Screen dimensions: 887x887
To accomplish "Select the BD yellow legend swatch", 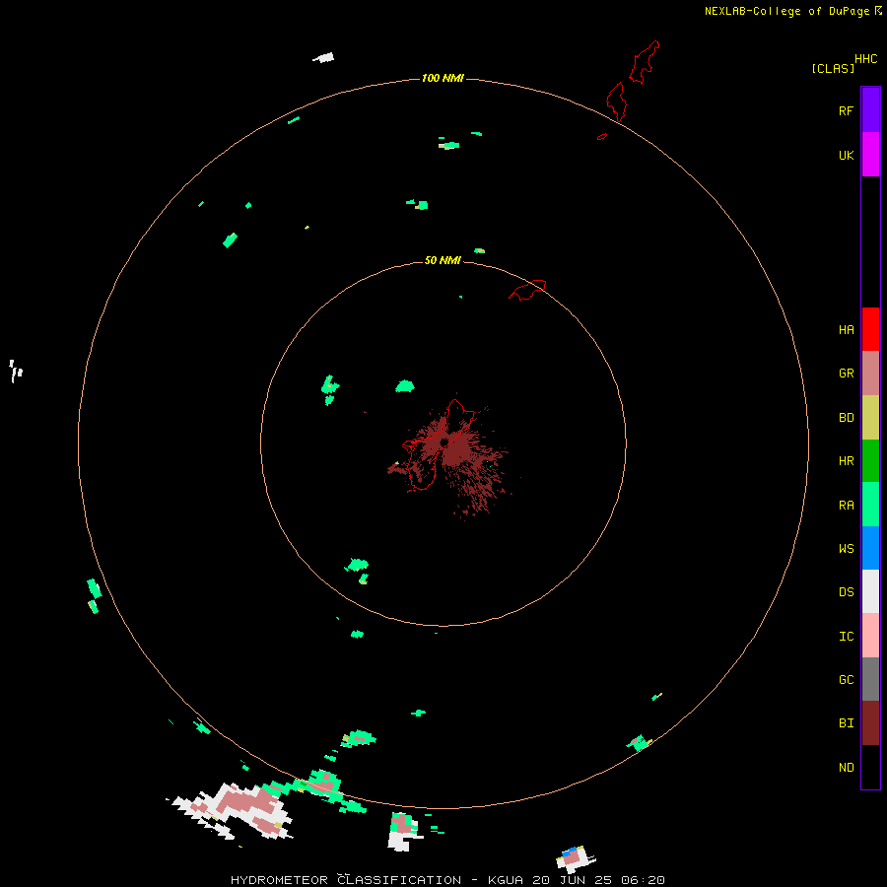I will click(870, 418).
